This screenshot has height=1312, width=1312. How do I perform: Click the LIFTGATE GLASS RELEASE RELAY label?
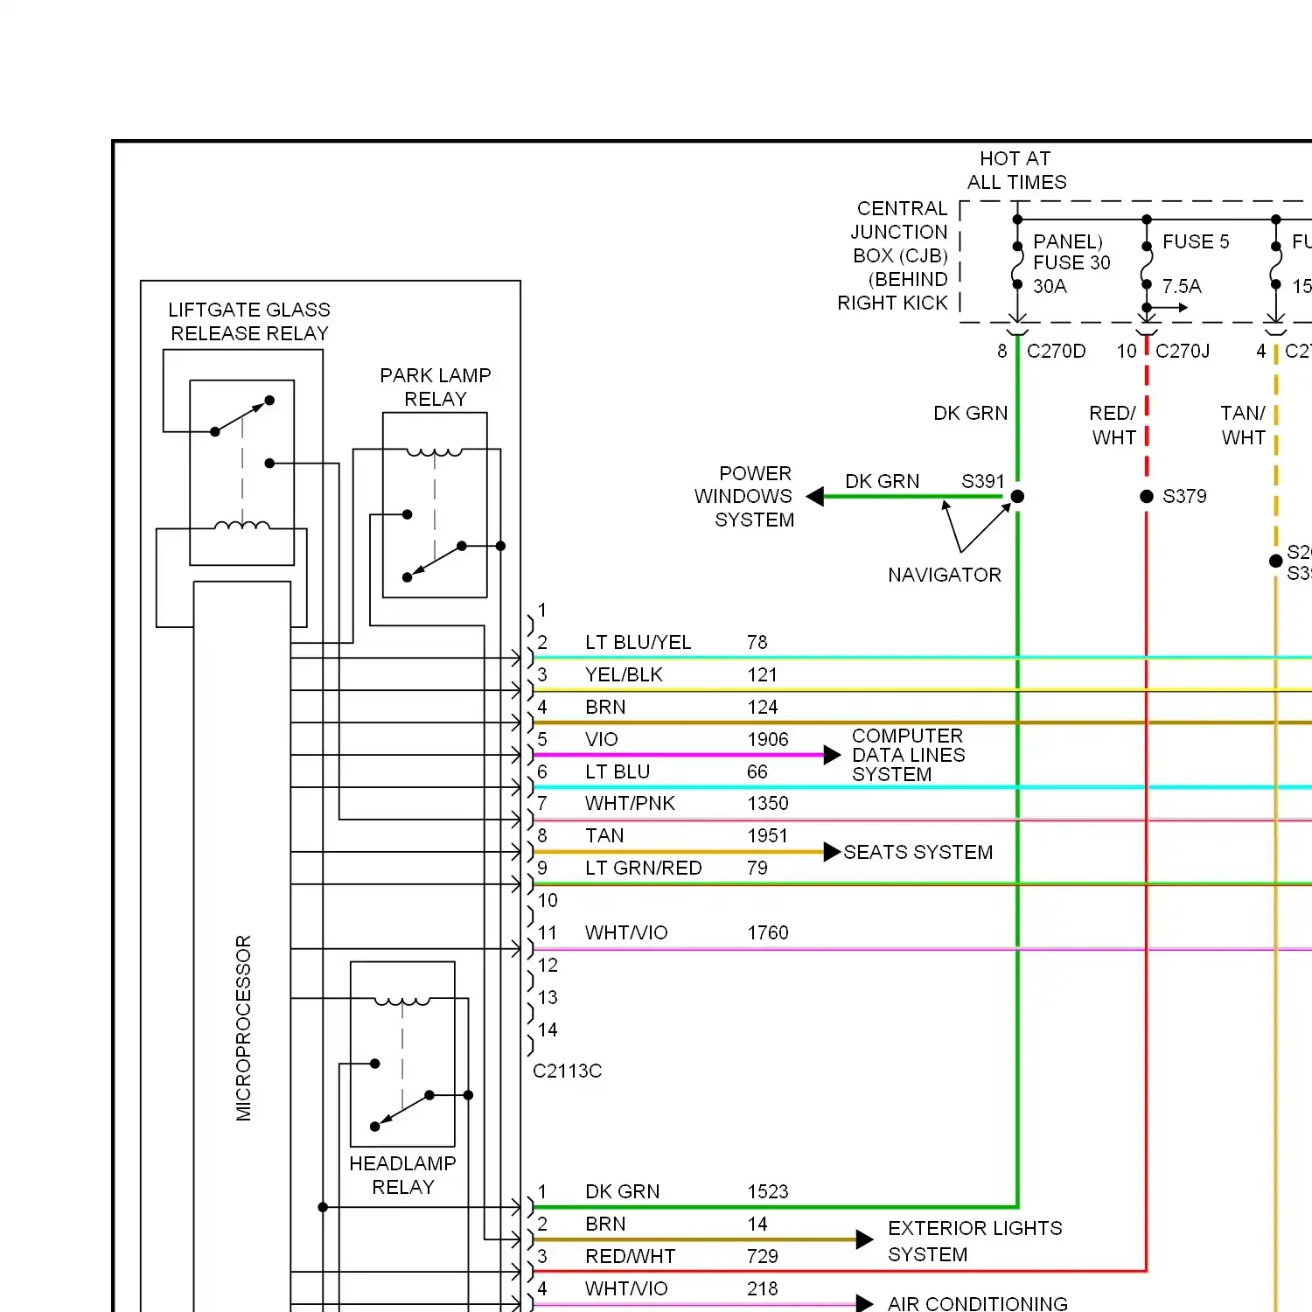click(249, 322)
